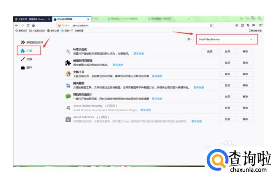
Task: Open 更多信息 link for 标签页优化
Action: (x=139, y=53)
